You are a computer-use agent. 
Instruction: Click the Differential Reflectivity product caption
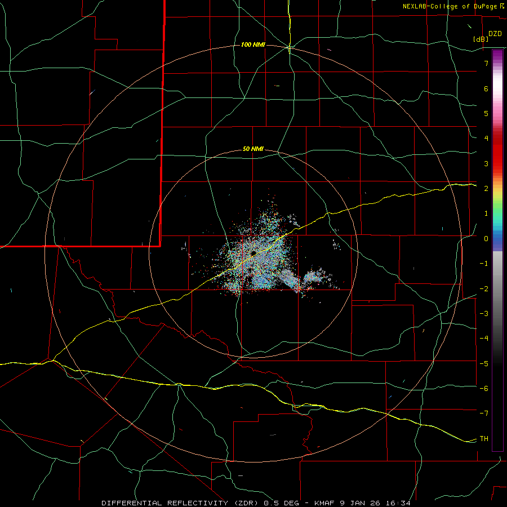tap(256, 503)
